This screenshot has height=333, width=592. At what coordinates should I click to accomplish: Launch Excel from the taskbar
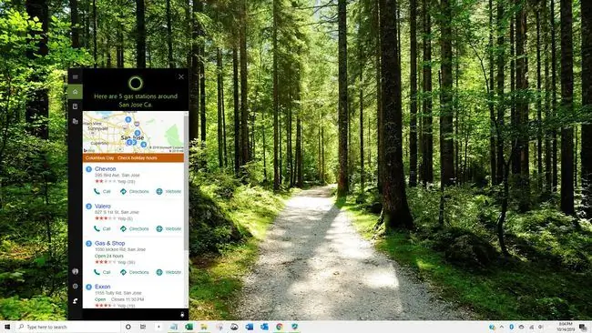[x=189, y=327]
